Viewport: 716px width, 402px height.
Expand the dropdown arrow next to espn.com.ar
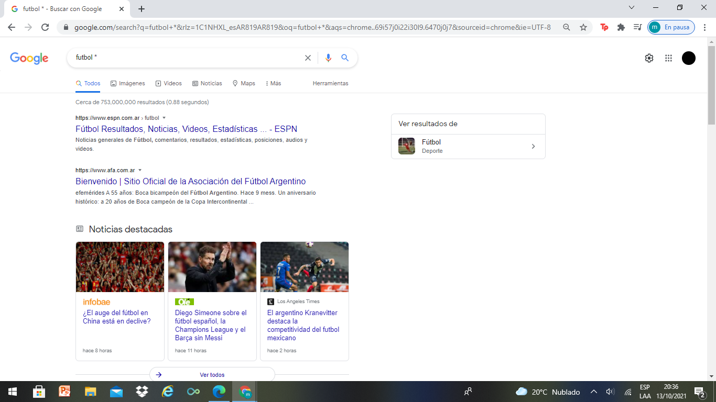(x=164, y=118)
